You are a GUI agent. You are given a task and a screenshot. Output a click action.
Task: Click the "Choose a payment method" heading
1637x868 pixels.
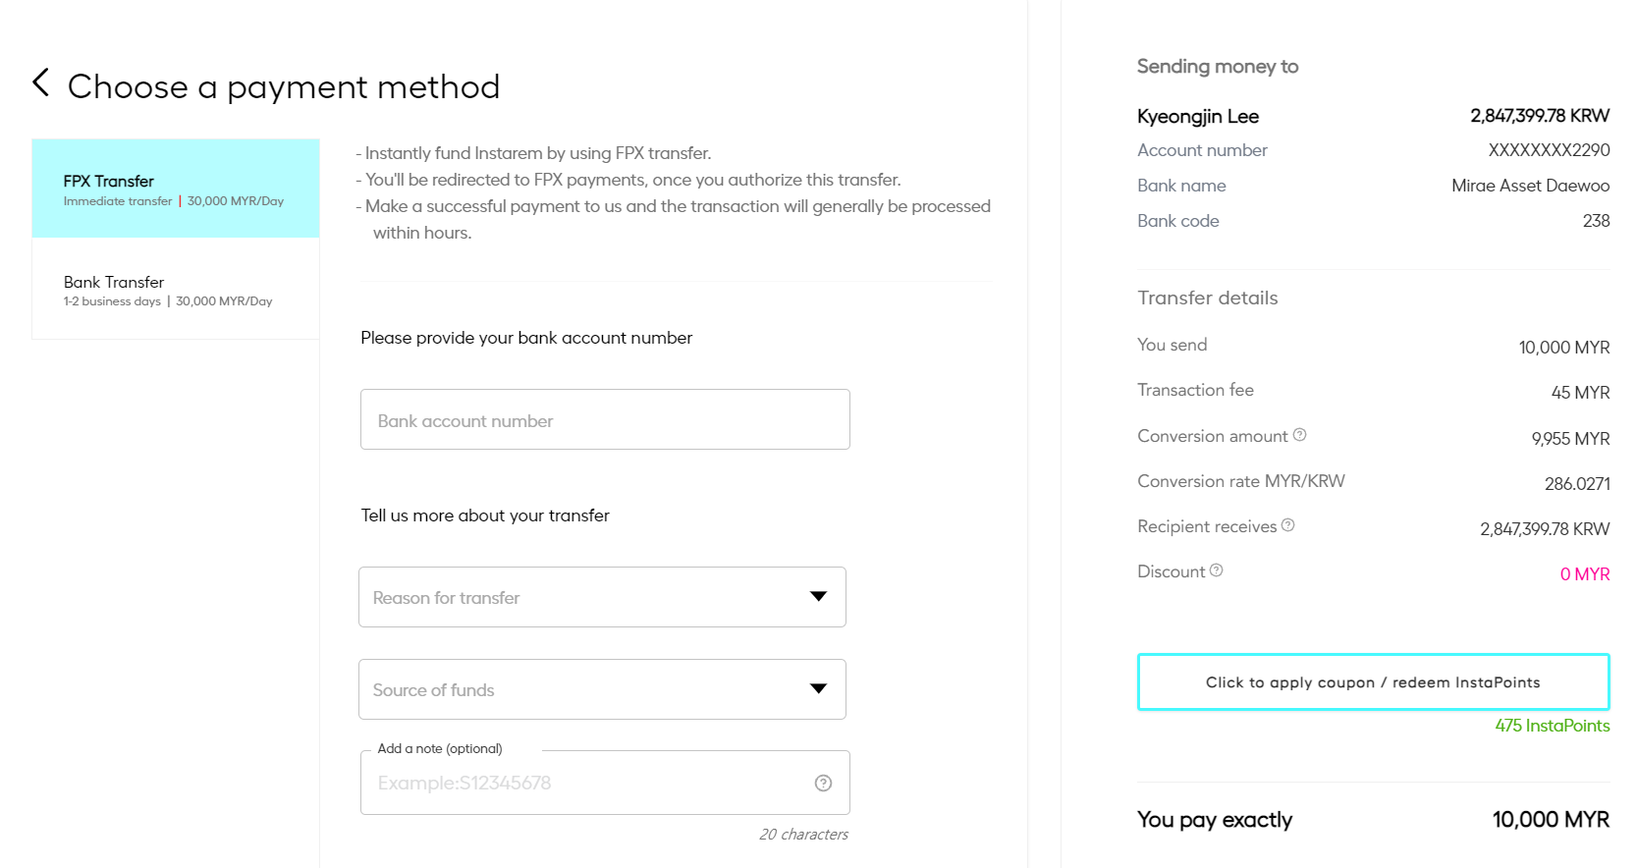(284, 86)
